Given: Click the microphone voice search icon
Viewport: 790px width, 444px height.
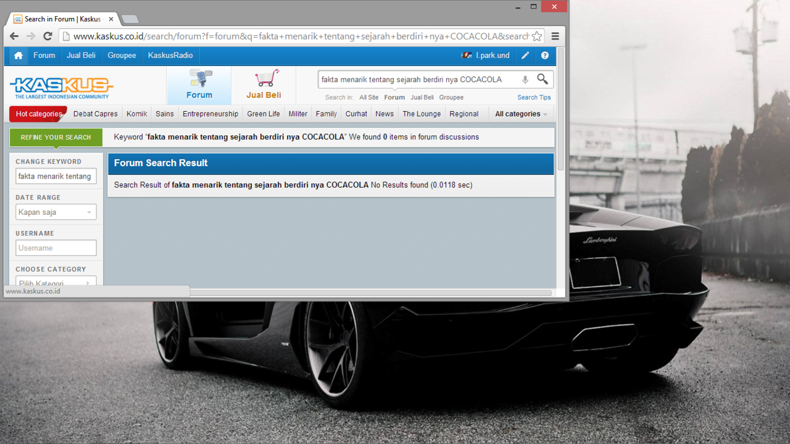Looking at the screenshot, I should [x=525, y=80].
